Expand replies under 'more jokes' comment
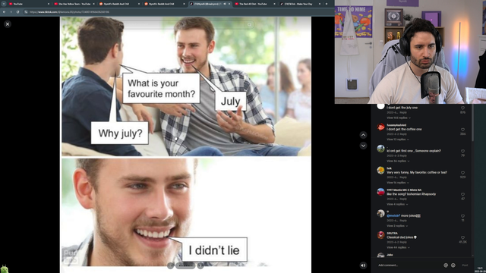This screenshot has height=273, width=486. pyautogui.click(x=397, y=226)
